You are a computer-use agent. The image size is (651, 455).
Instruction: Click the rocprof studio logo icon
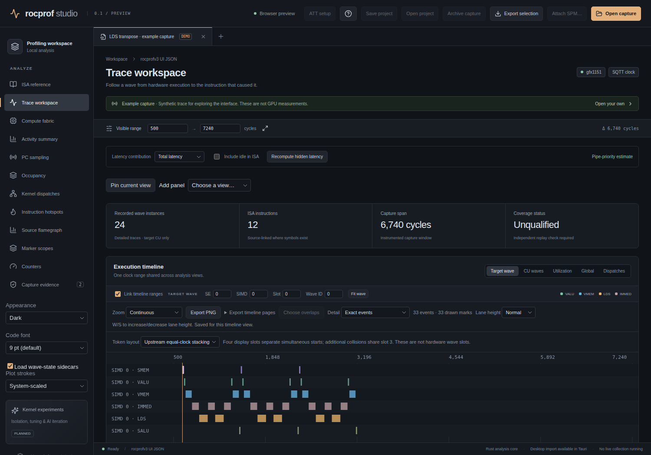[15, 13]
